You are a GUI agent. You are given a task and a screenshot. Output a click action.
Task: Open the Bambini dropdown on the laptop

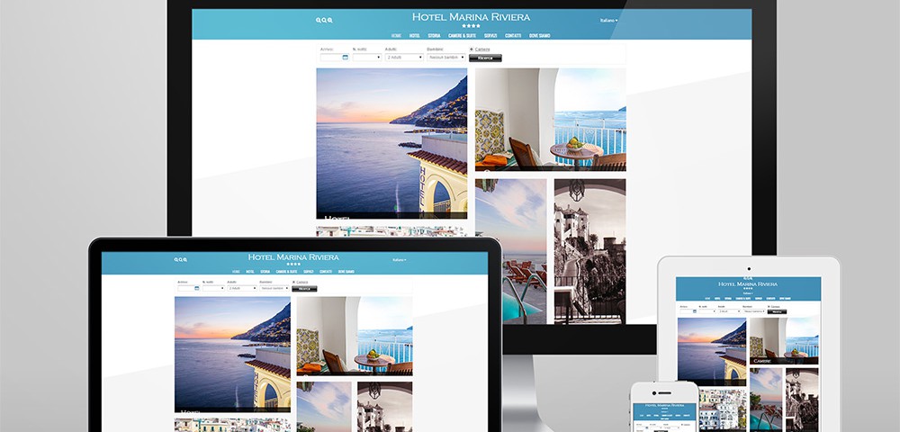[x=274, y=289]
